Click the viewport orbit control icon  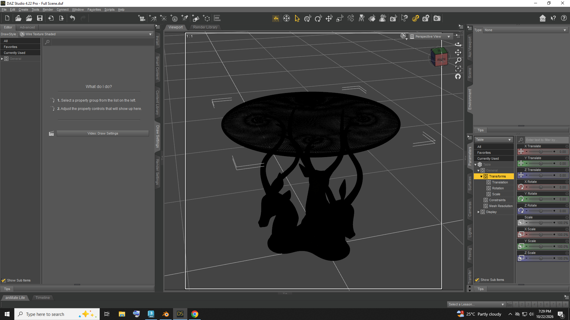click(458, 44)
